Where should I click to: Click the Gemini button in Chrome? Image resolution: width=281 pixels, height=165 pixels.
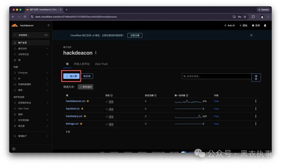tap(263, 10)
